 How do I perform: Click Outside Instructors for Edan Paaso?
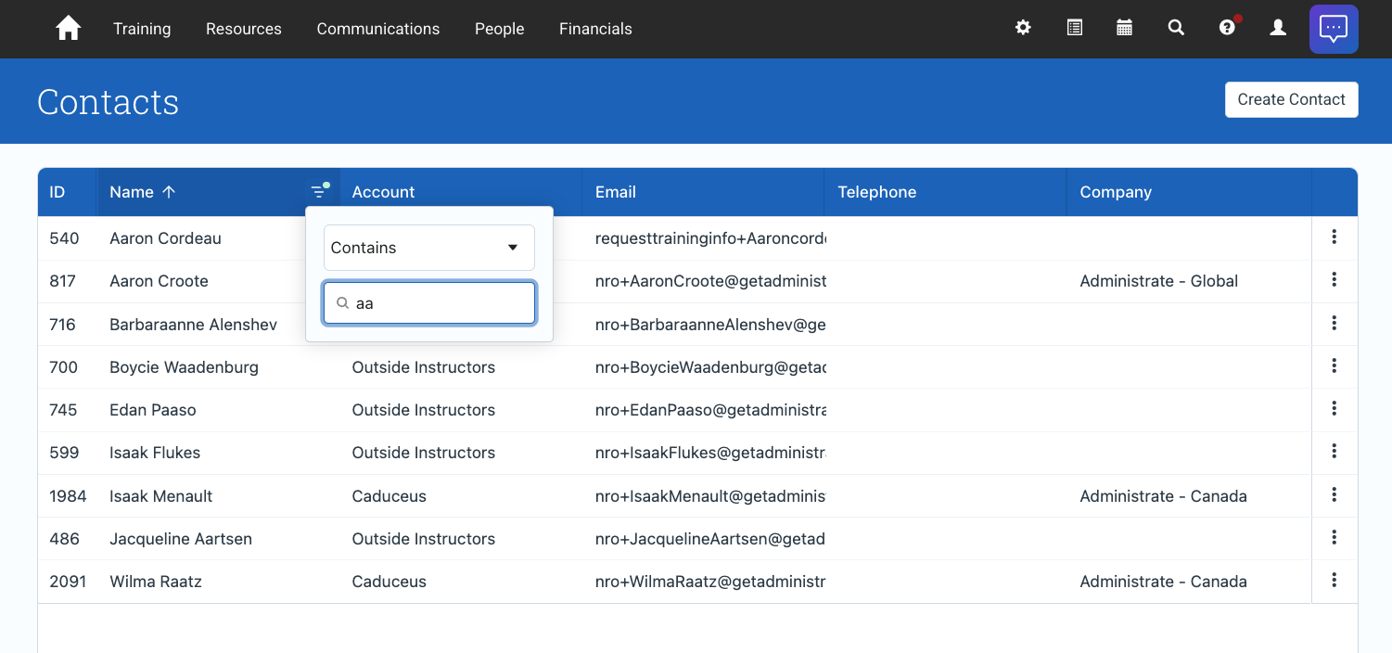(423, 410)
